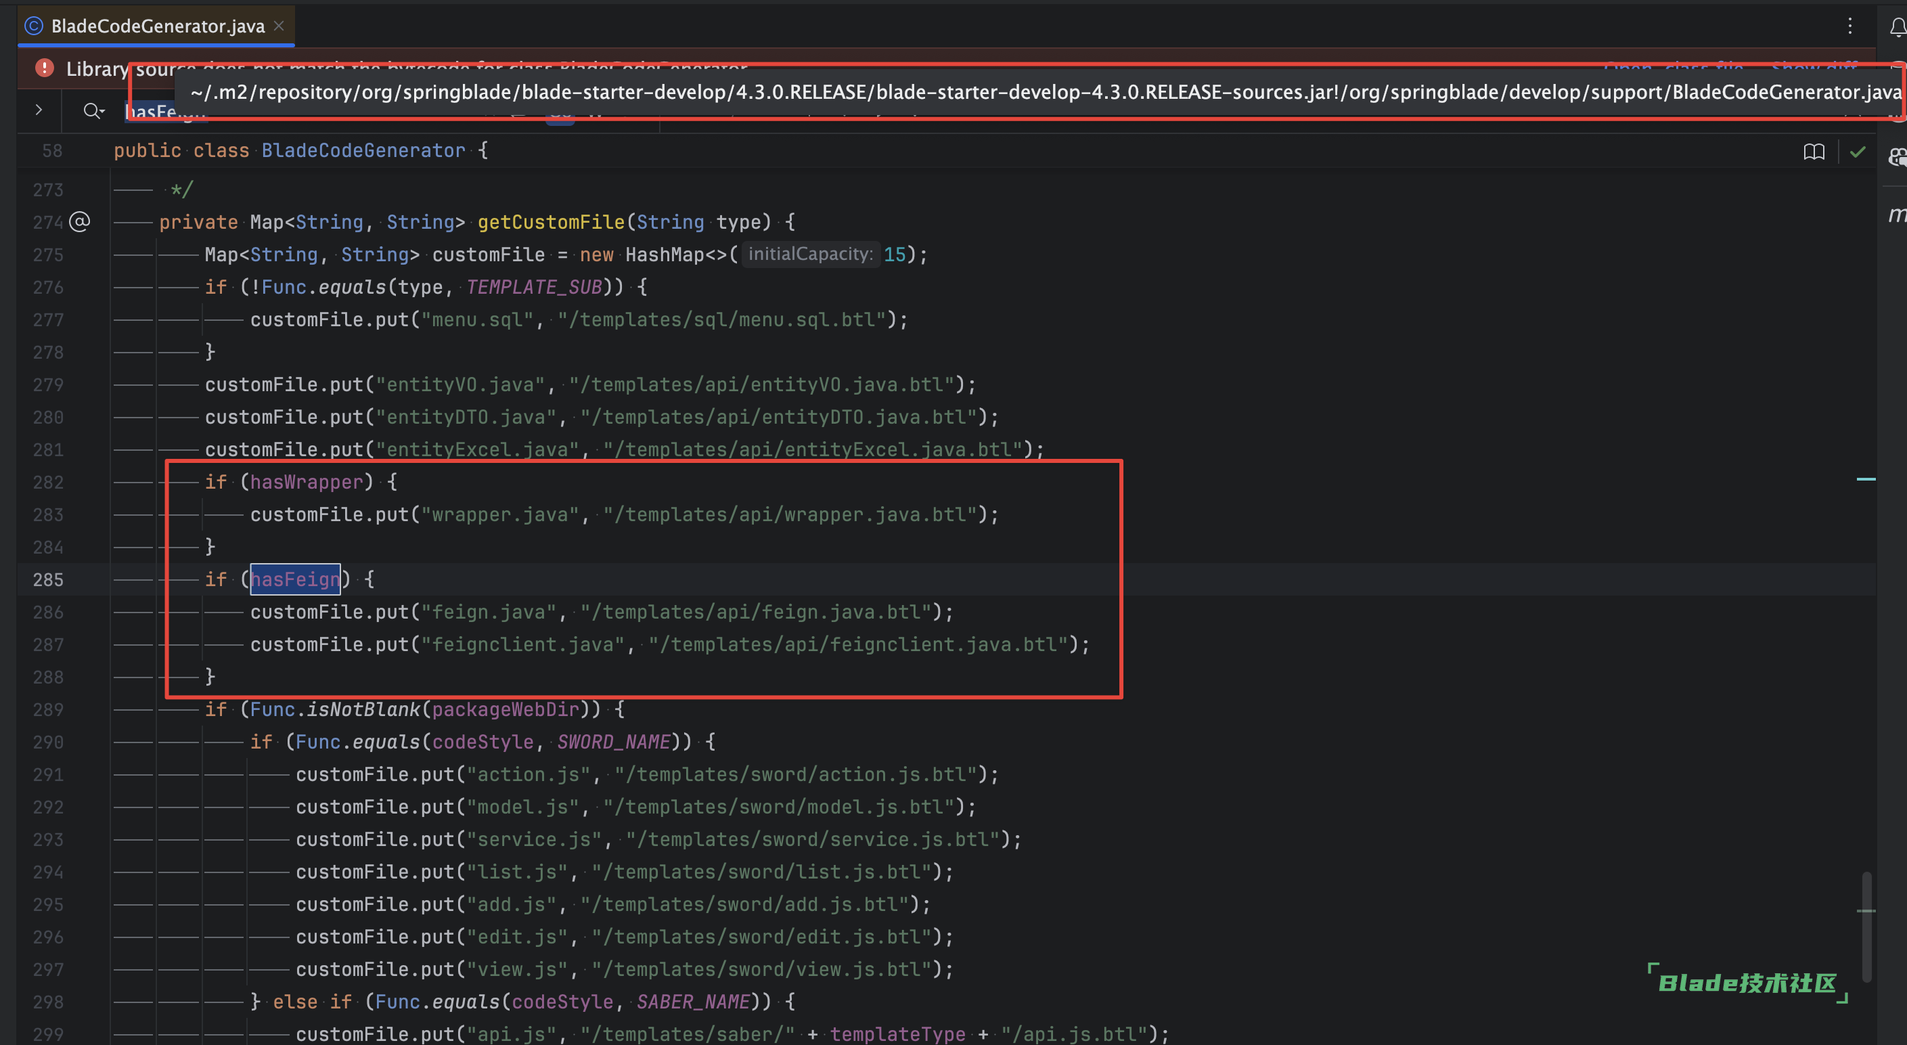Click the "feignclient.java" string
This screenshot has width=1907, height=1045.
coord(522,645)
